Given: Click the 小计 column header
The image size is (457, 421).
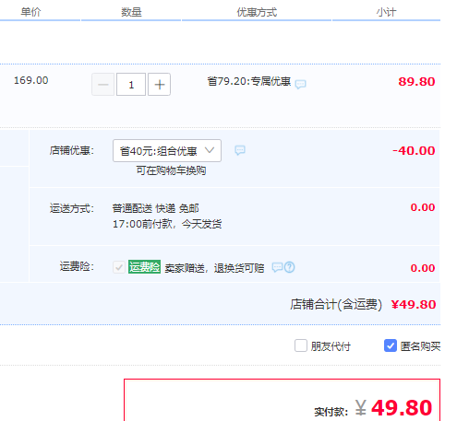Looking at the screenshot, I should pos(386,12).
